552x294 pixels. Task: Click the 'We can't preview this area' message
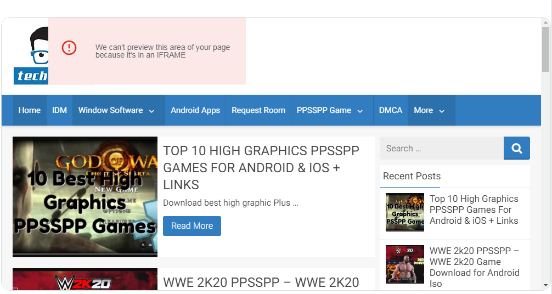pyautogui.click(x=162, y=51)
